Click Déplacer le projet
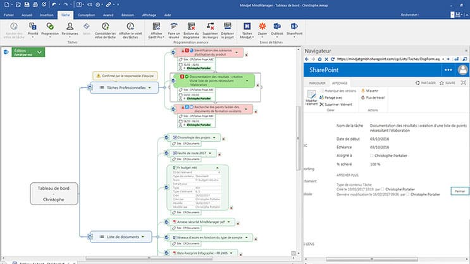Image resolution: width=470 pixels, height=264 pixels. coord(228,30)
